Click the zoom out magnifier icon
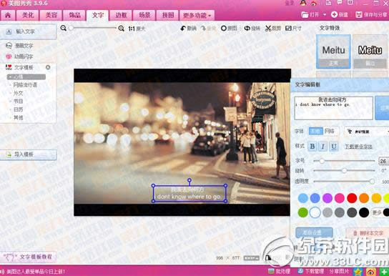 (x=64, y=28)
